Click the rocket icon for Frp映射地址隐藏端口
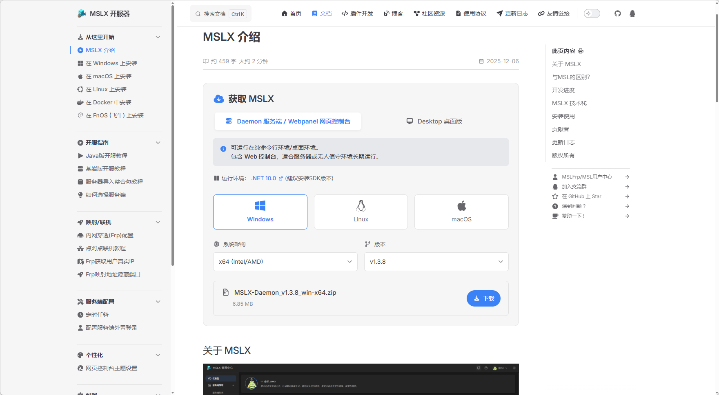 pyautogui.click(x=80, y=274)
